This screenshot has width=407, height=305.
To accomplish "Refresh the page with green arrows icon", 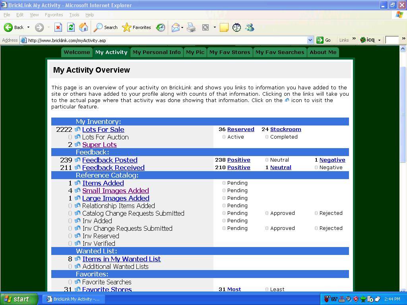I will tap(71, 27).
